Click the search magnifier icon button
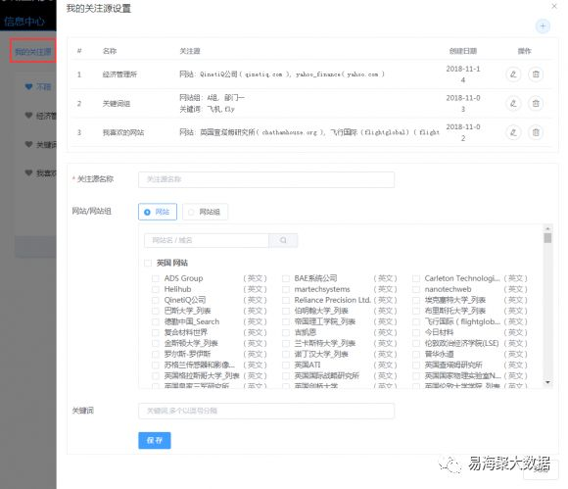568x489 pixels. tap(283, 240)
